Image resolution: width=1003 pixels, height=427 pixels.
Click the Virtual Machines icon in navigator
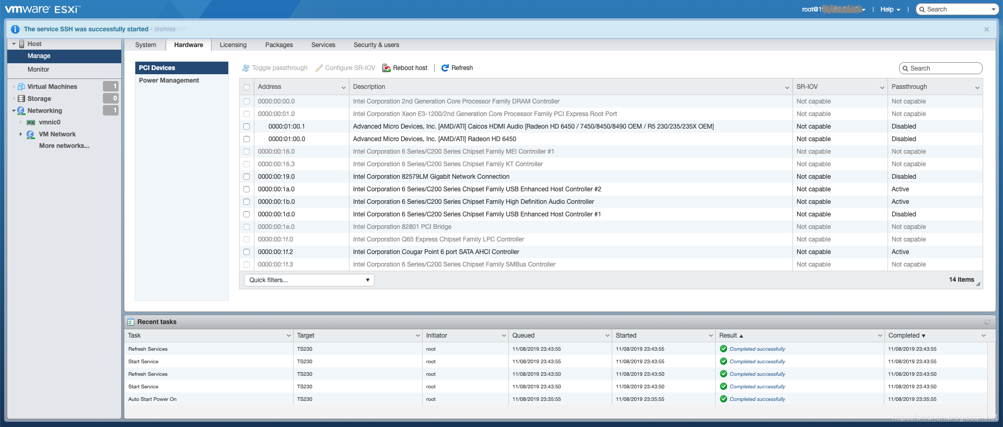pyautogui.click(x=21, y=87)
